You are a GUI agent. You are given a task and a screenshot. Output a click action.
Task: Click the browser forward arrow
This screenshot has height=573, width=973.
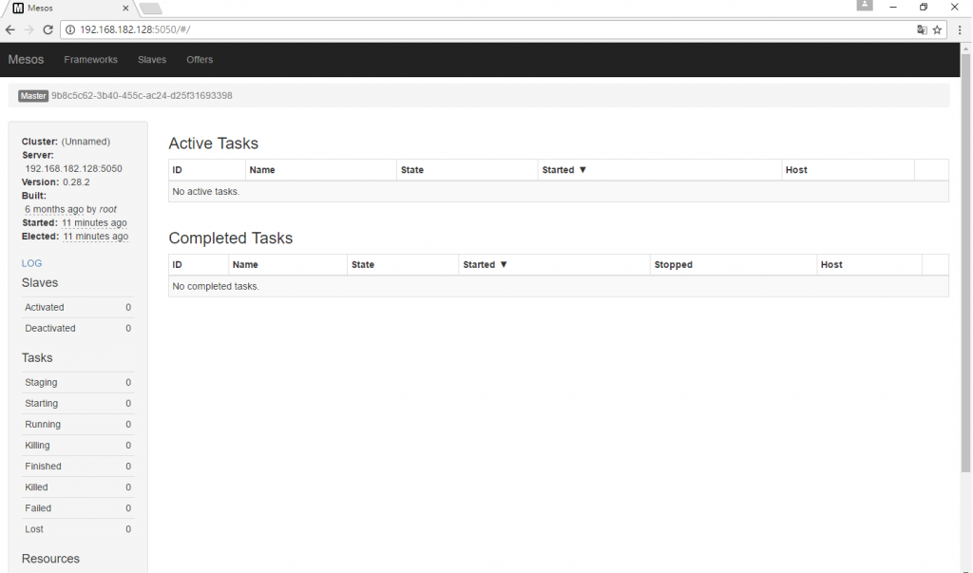tap(29, 29)
